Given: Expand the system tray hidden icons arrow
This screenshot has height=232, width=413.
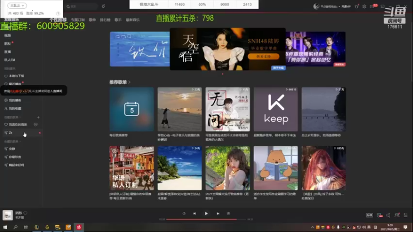Looking at the screenshot, I should pyautogui.click(x=312, y=227).
